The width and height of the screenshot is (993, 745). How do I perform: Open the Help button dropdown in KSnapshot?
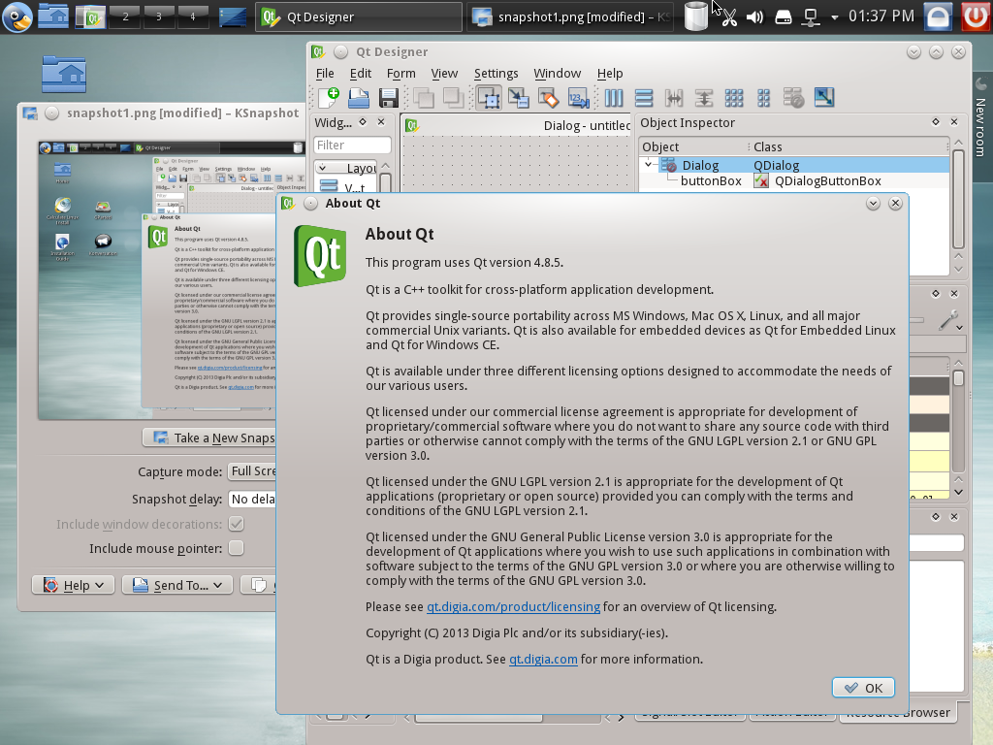coord(73,585)
